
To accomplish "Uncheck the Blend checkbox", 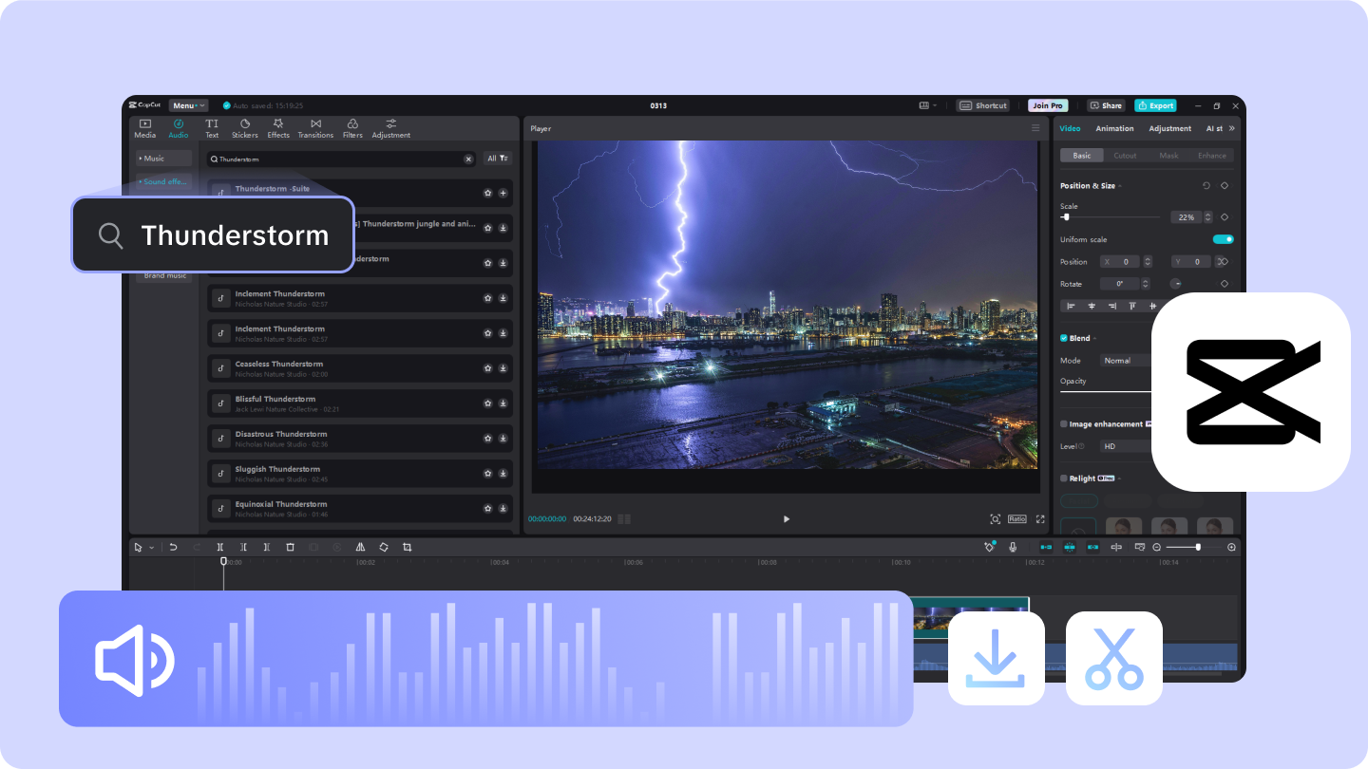I will pos(1063,338).
